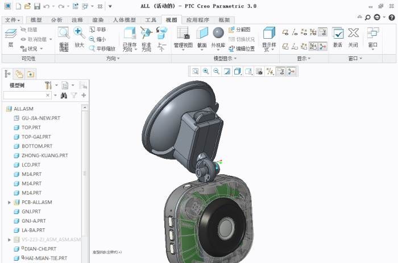The image size is (398, 263).
Task: Open 管理视图 (Manage Views)
Action: (x=183, y=39)
